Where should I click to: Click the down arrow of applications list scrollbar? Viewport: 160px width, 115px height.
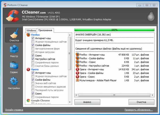tap(70, 102)
